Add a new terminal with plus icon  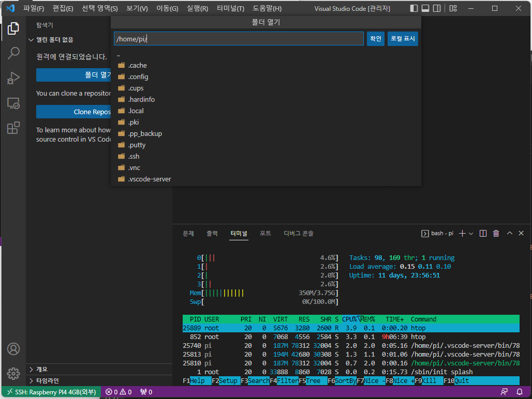click(x=462, y=234)
